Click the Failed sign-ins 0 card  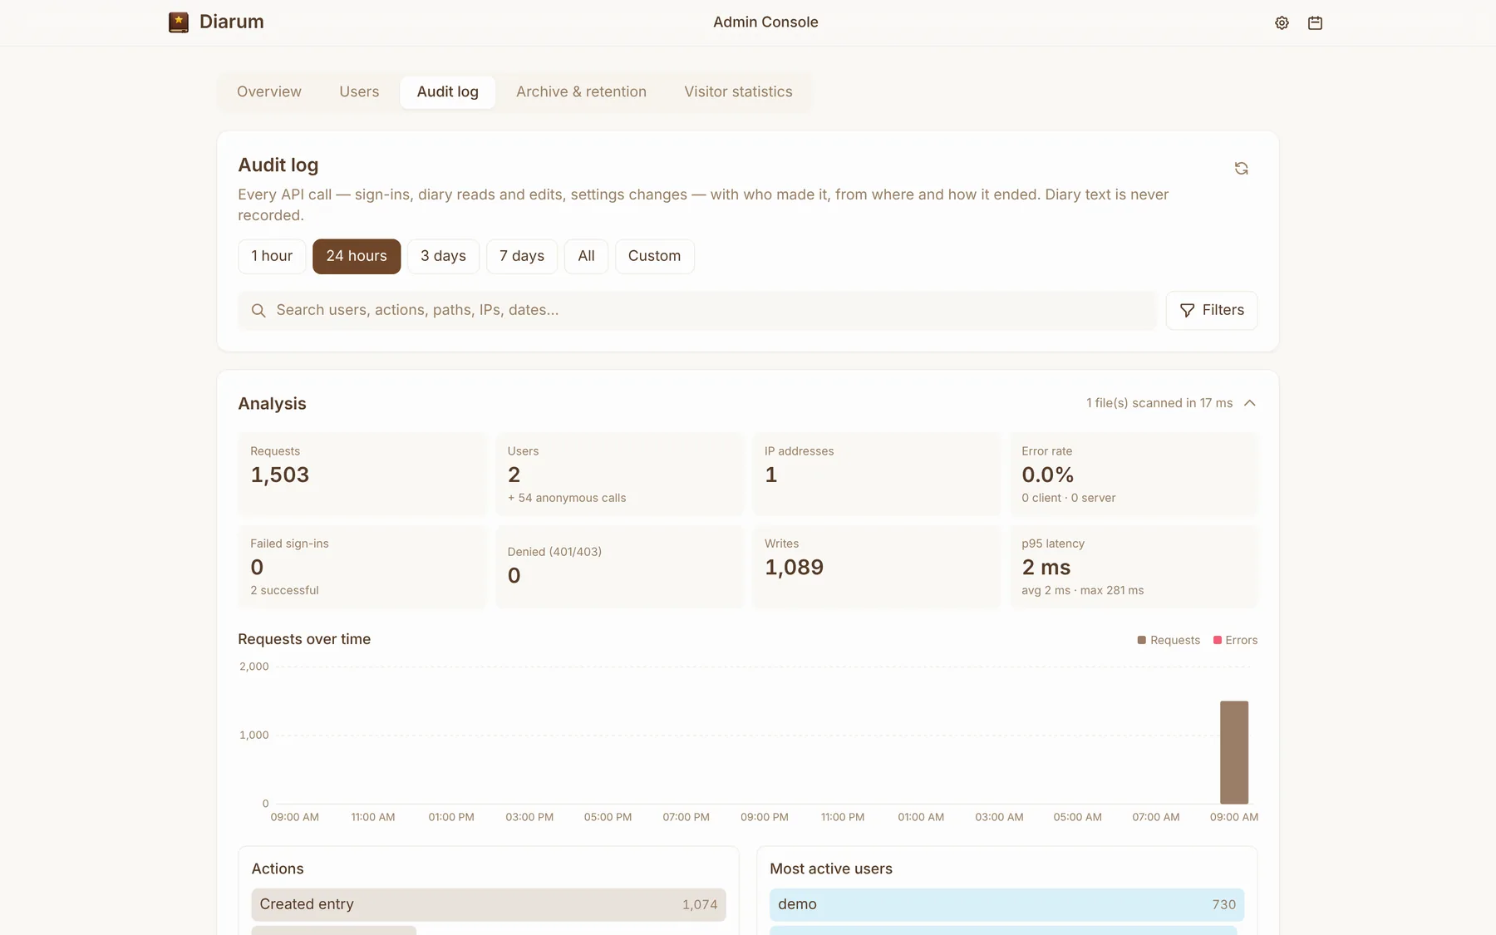pyautogui.click(x=362, y=567)
